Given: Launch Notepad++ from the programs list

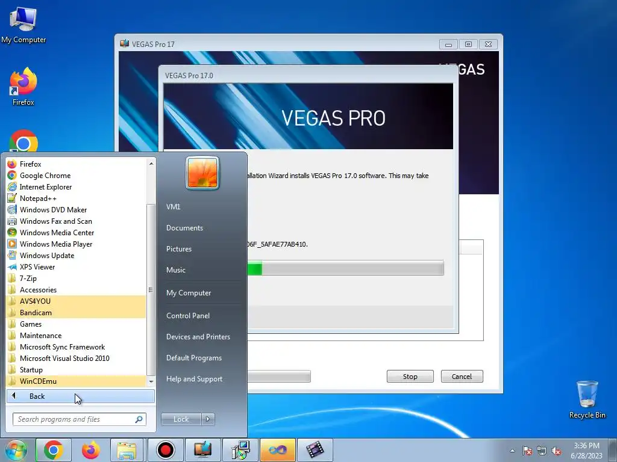Looking at the screenshot, I should (x=76, y=198).
